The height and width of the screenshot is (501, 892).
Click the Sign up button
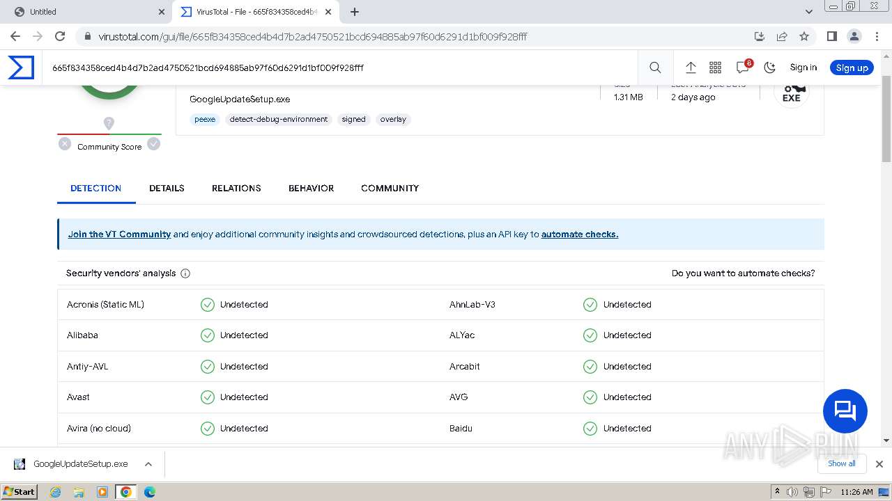point(852,67)
